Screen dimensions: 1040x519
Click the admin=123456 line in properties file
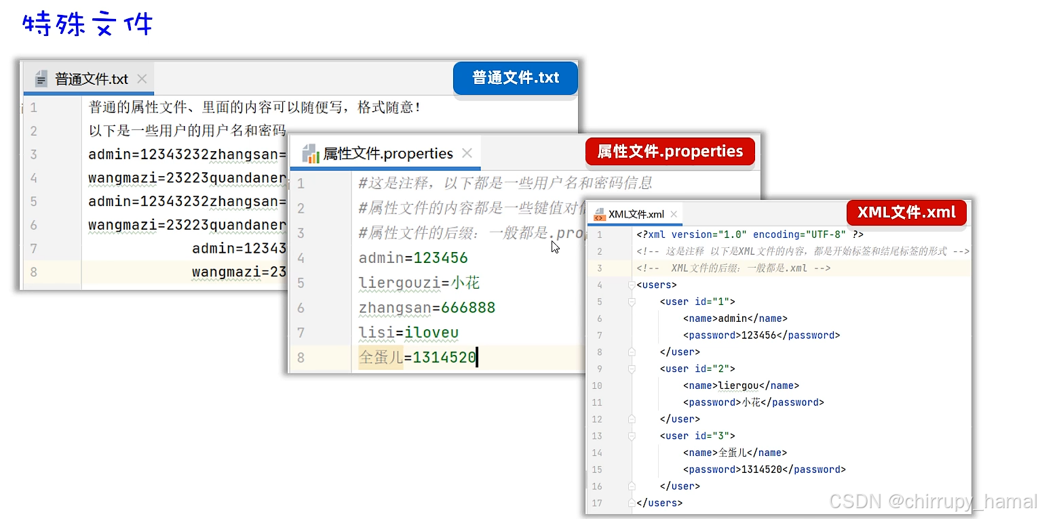[x=413, y=258]
